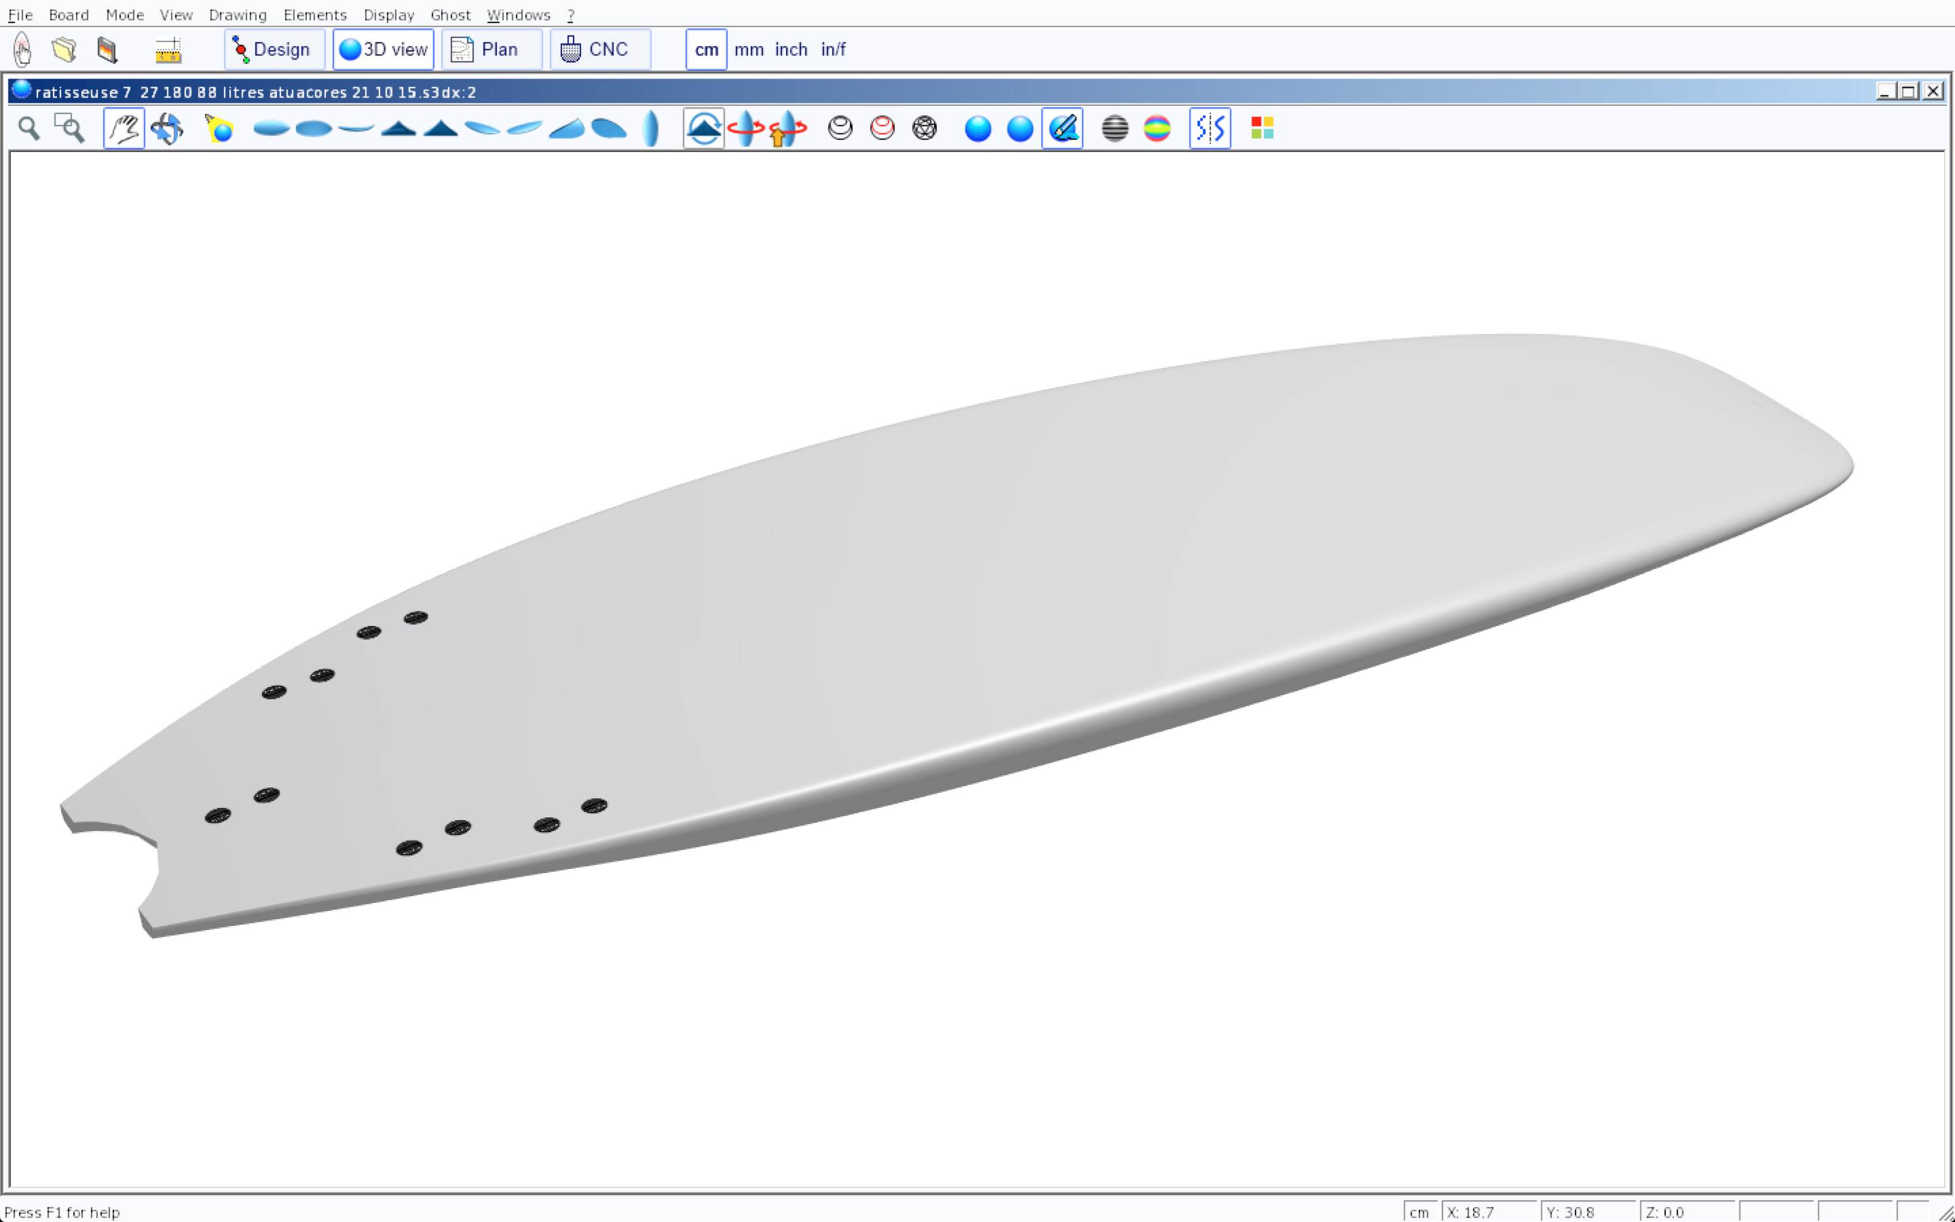Click the wireframe mesh sphere icon

point(924,128)
